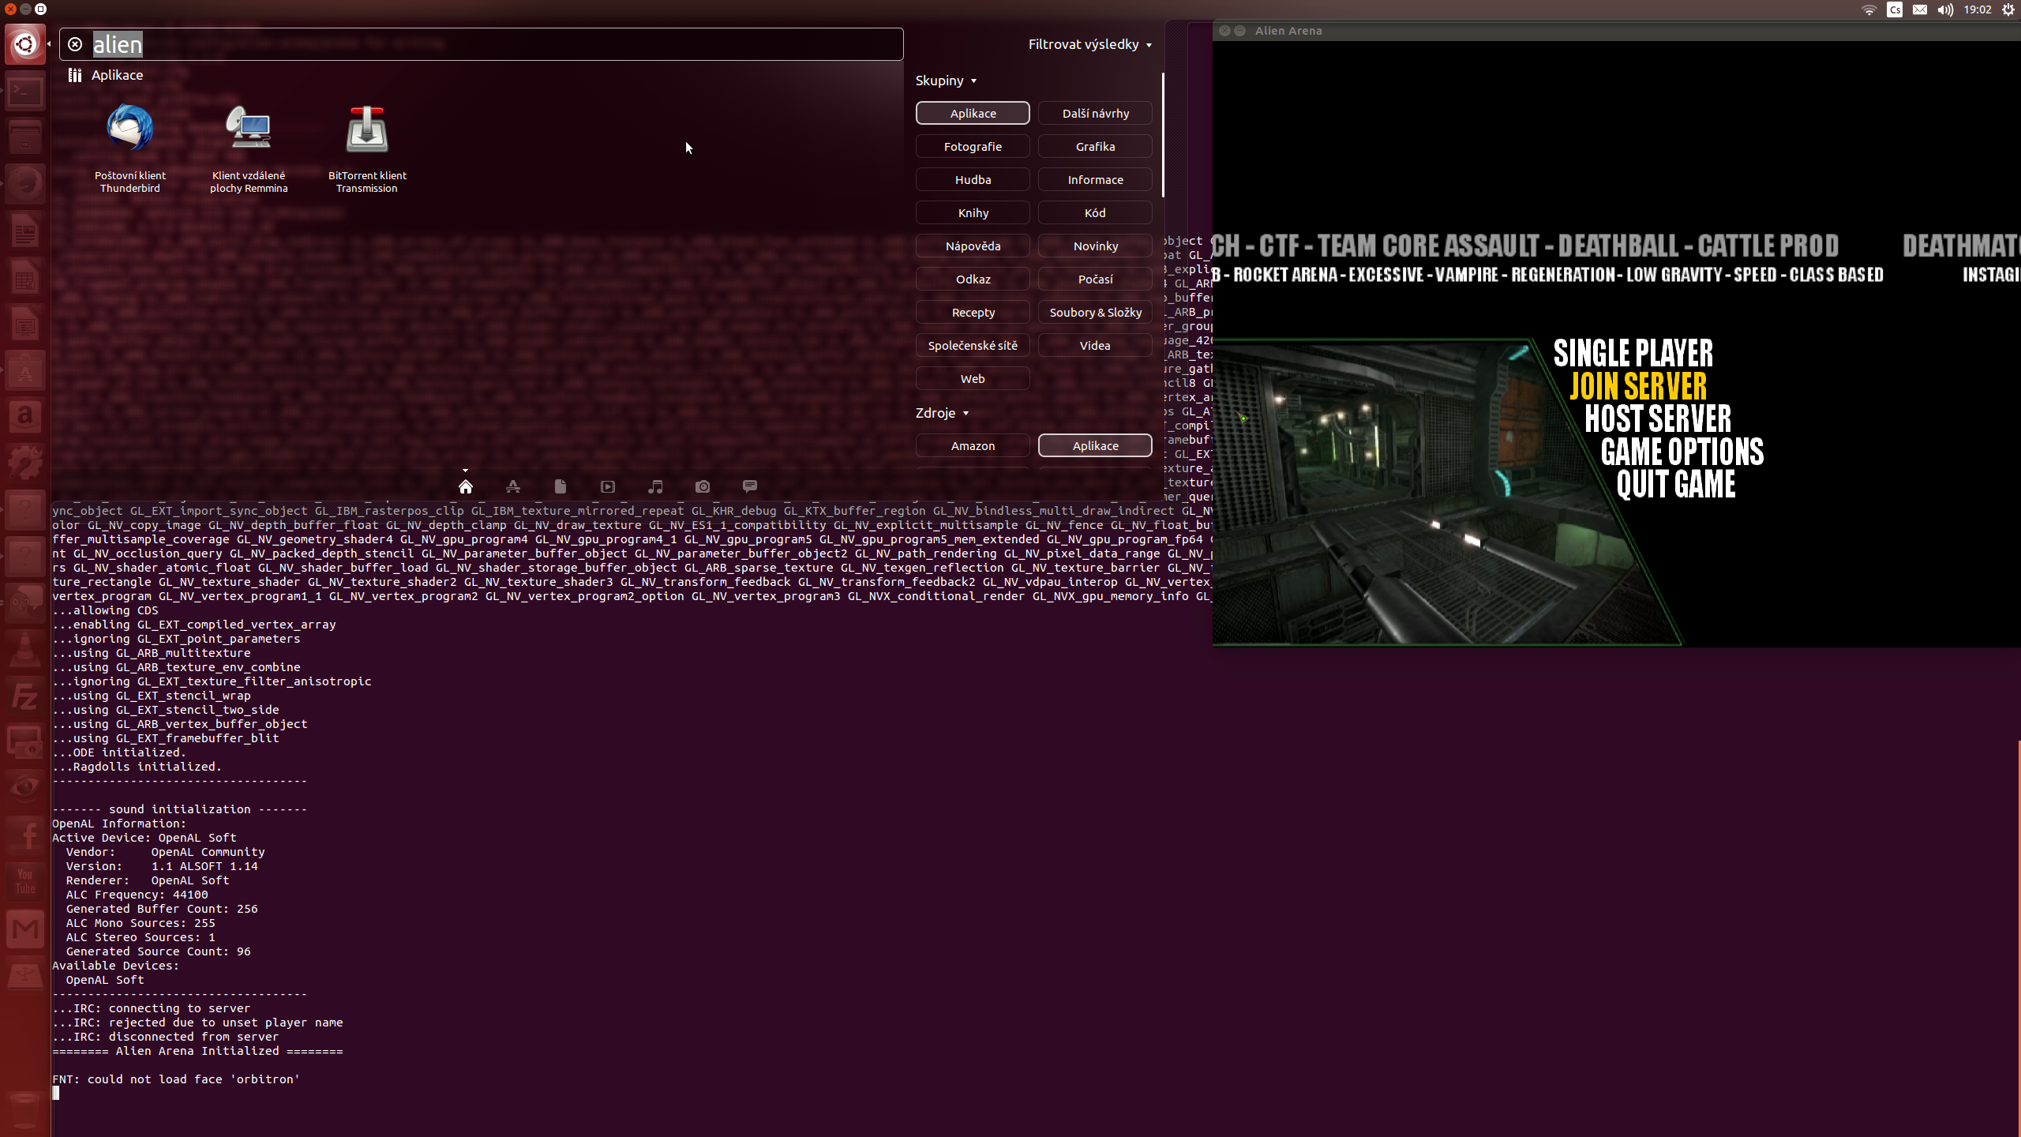Collapse the 'Zdroje' filter section
2021x1137 pixels.
click(x=942, y=413)
